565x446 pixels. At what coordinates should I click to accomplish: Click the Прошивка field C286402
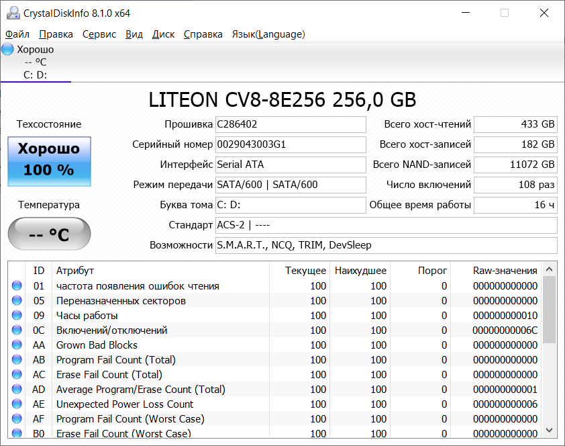(291, 124)
